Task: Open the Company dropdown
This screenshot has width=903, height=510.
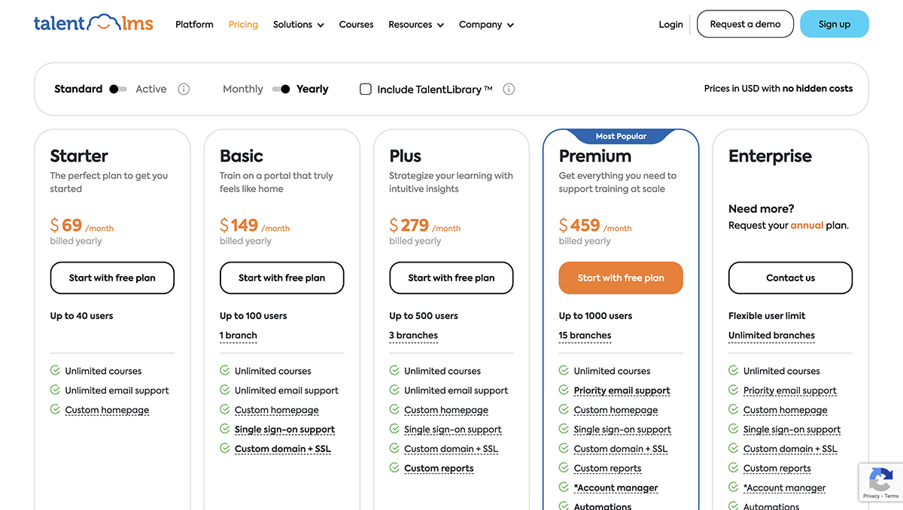Action: pos(485,24)
